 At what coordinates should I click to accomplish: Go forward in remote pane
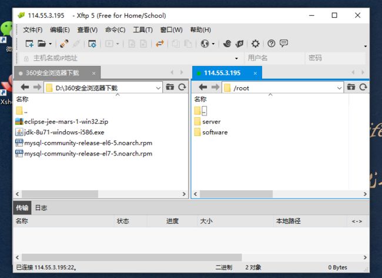(x=215, y=87)
